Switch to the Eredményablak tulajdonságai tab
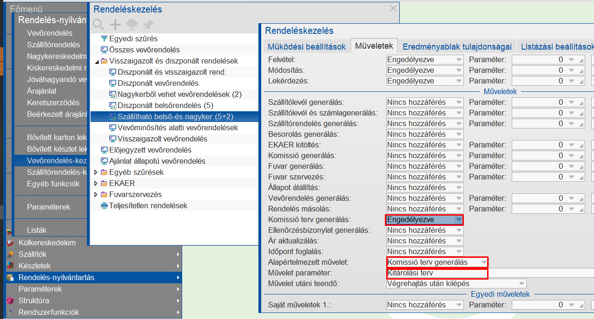Viewport: 594px width, 319px height. click(x=457, y=46)
